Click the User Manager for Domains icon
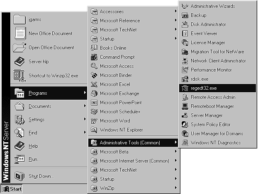This screenshot has height=194, width=258. [x=185, y=134]
